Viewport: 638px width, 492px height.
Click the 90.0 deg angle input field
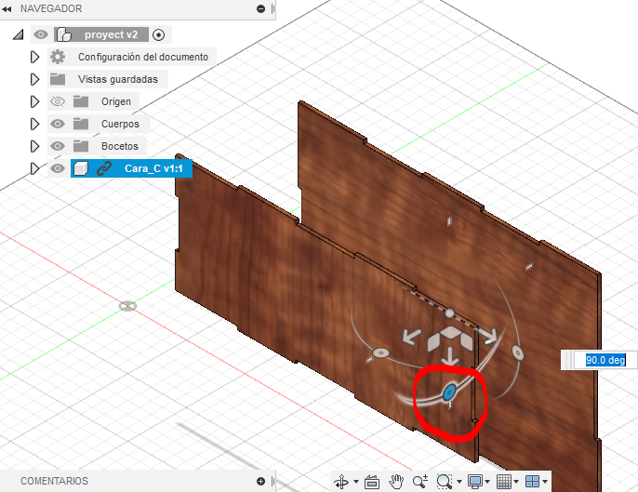tap(605, 360)
